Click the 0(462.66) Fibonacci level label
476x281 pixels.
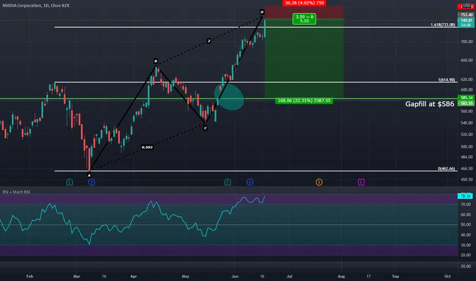[x=446, y=168]
